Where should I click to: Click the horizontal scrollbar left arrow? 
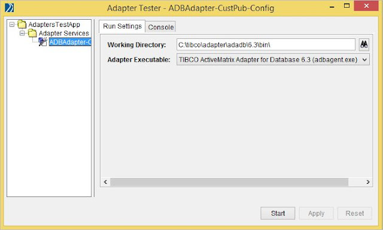coord(105,182)
